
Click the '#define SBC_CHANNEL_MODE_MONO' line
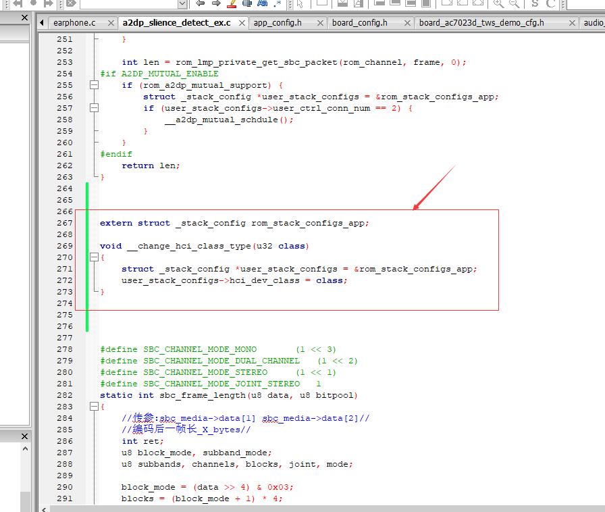218,349
